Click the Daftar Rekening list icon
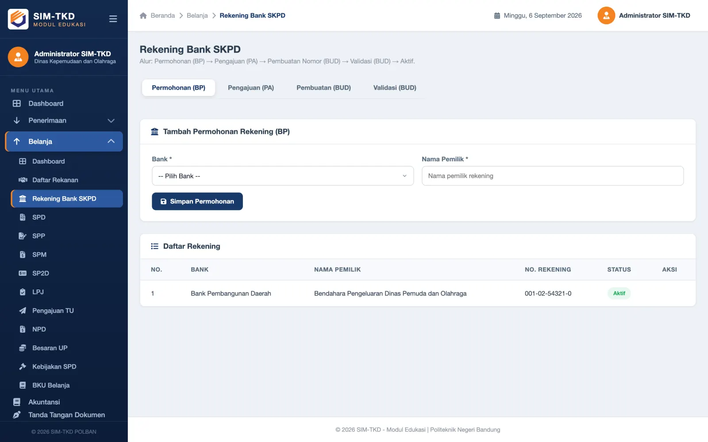 click(154, 246)
